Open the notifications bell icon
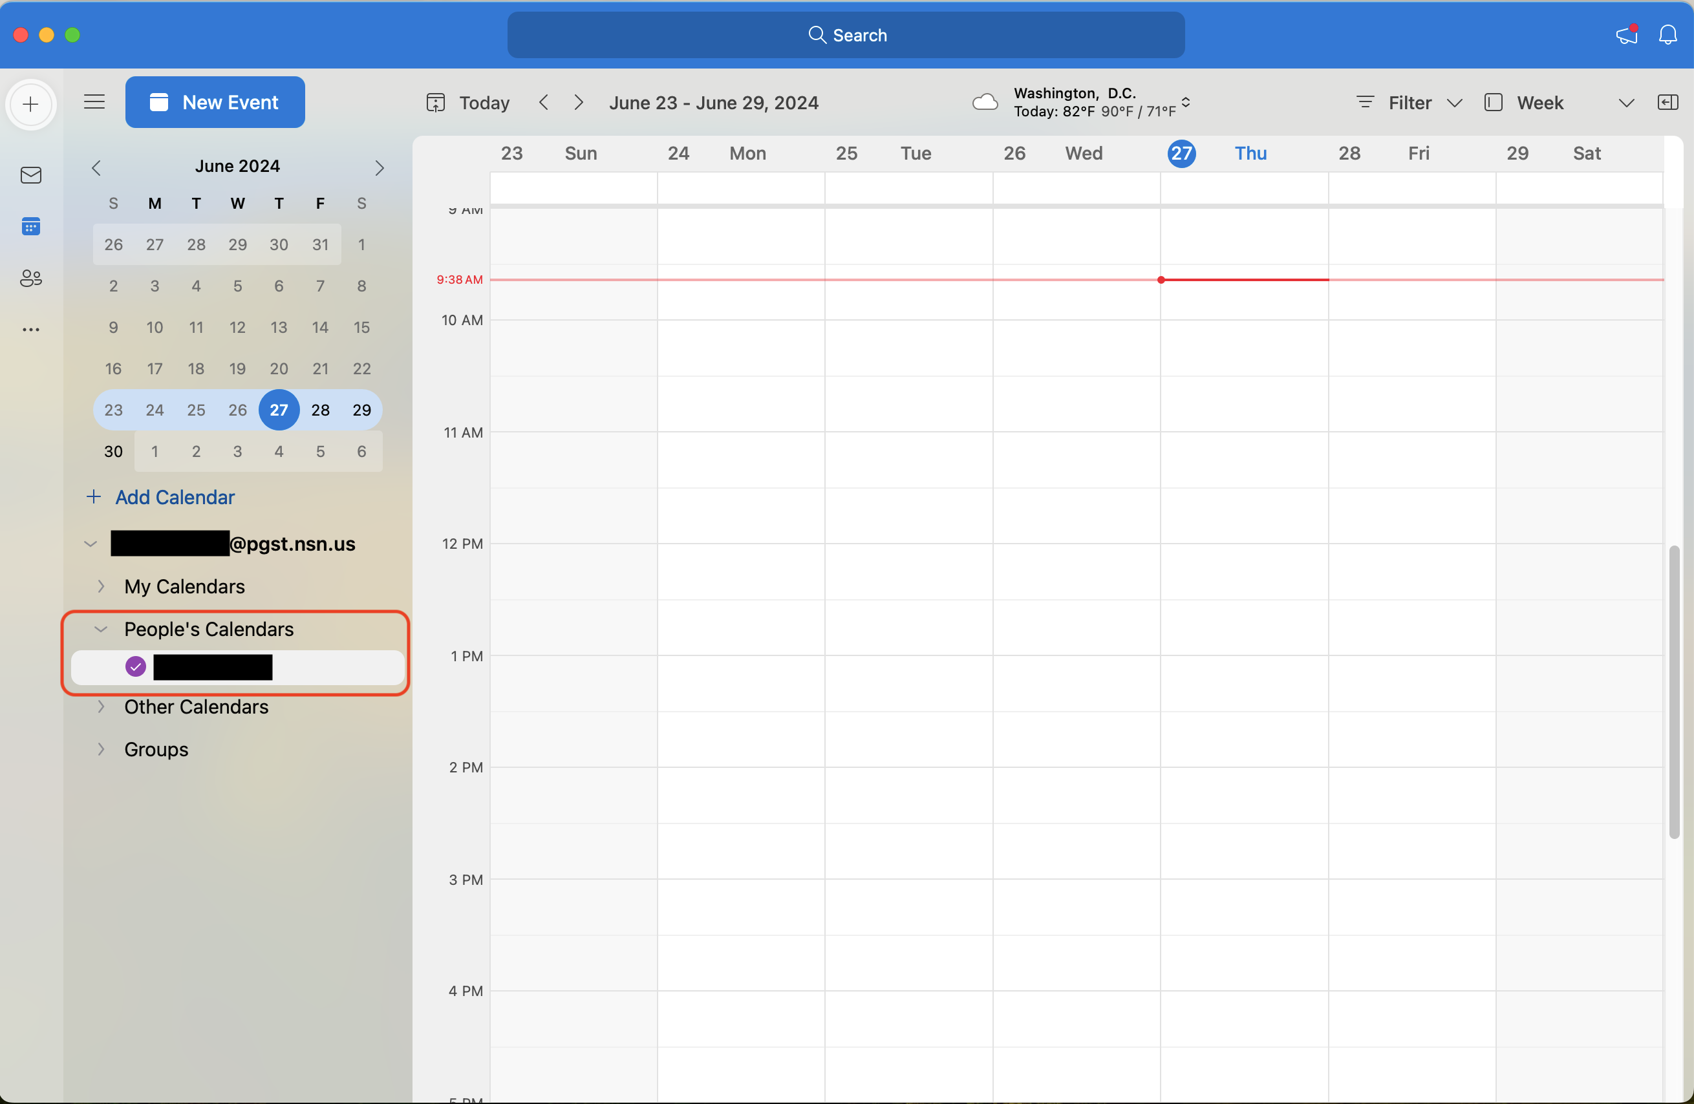Image resolution: width=1694 pixels, height=1104 pixels. (x=1667, y=35)
